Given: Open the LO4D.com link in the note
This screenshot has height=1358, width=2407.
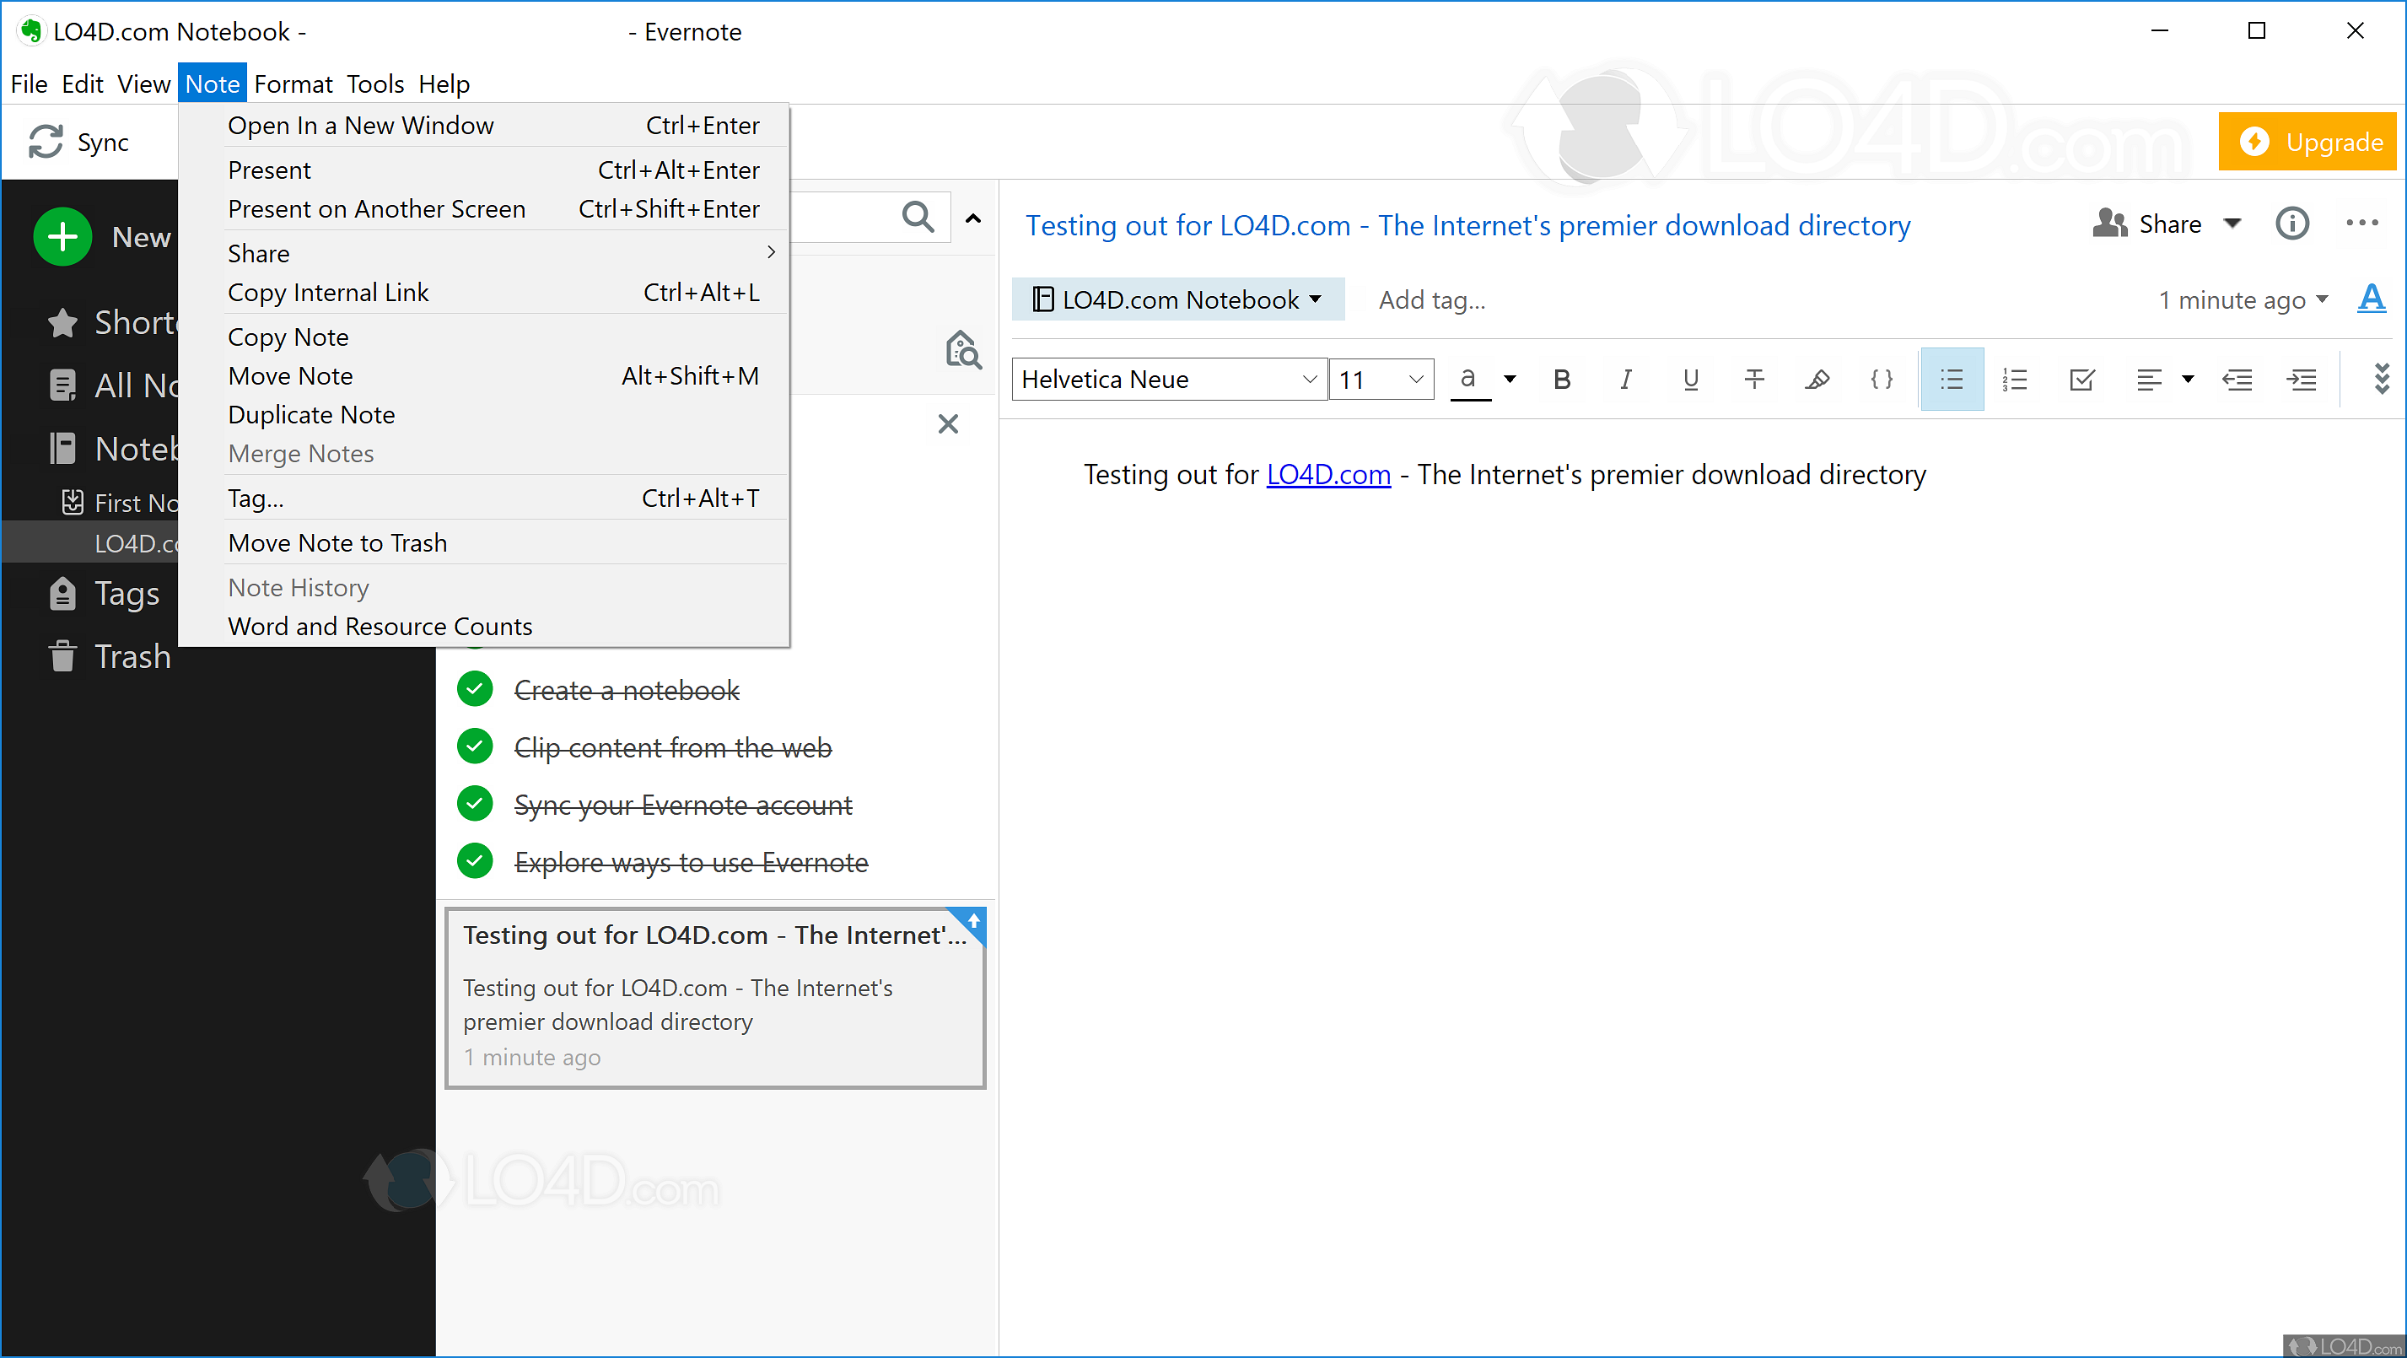Looking at the screenshot, I should click(x=1327, y=475).
